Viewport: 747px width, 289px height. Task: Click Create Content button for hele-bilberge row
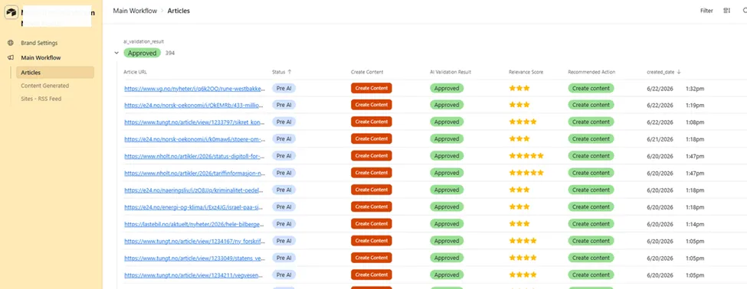tap(371, 224)
